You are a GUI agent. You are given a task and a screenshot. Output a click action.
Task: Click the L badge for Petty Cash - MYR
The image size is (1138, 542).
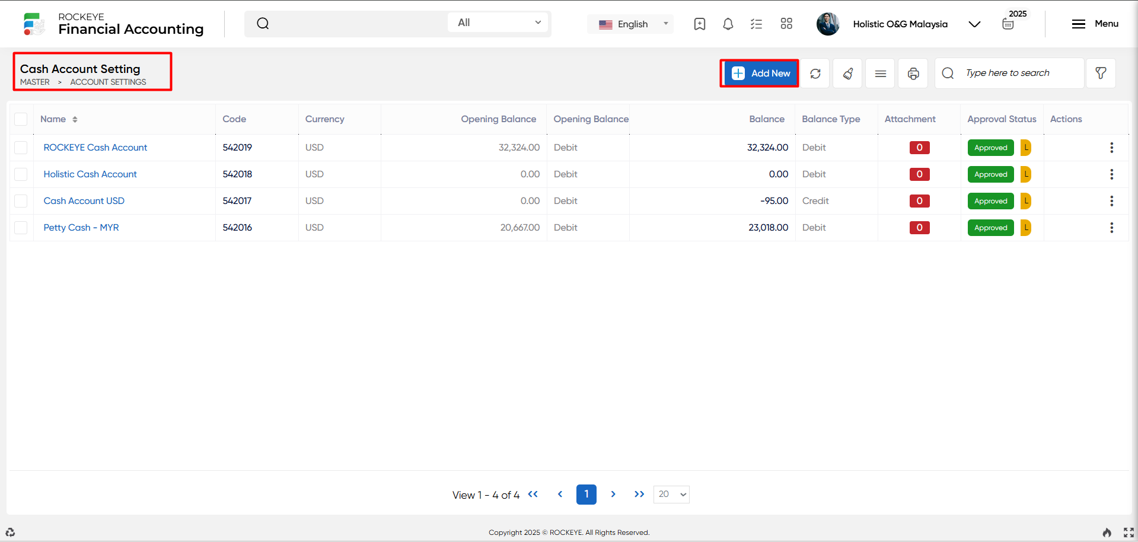tap(1026, 228)
